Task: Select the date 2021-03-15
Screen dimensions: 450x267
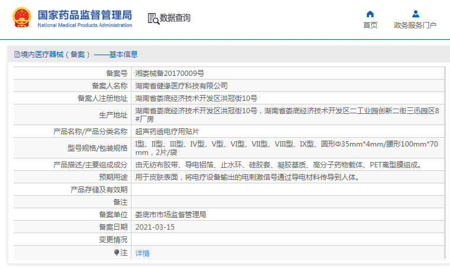Action: click(155, 227)
